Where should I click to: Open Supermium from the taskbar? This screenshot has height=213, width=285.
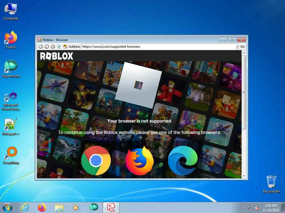[x=94, y=207]
